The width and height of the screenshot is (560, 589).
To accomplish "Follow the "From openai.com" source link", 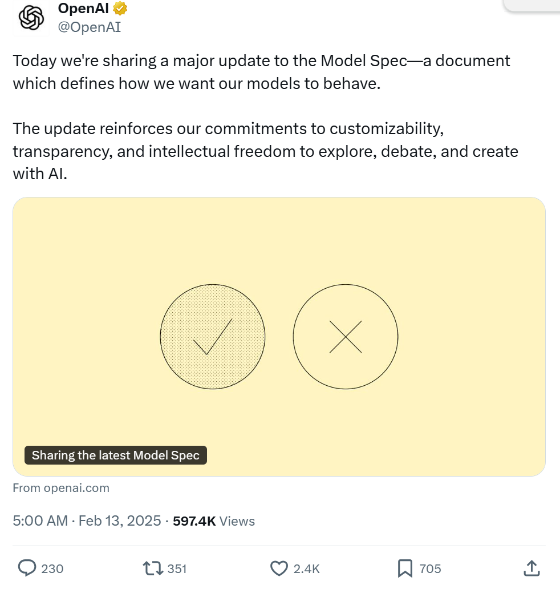I will coord(61,488).
